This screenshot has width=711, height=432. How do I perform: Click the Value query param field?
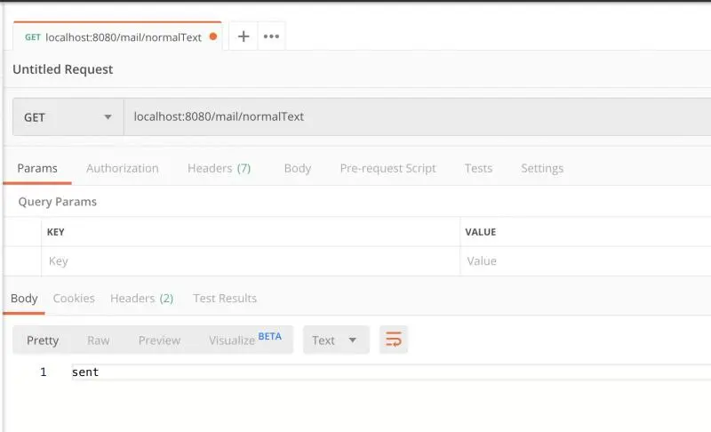(x=586, y=261)
